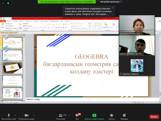
Task: Open the Рецензирование ribbon tab
Action: (x=54, y=21)
